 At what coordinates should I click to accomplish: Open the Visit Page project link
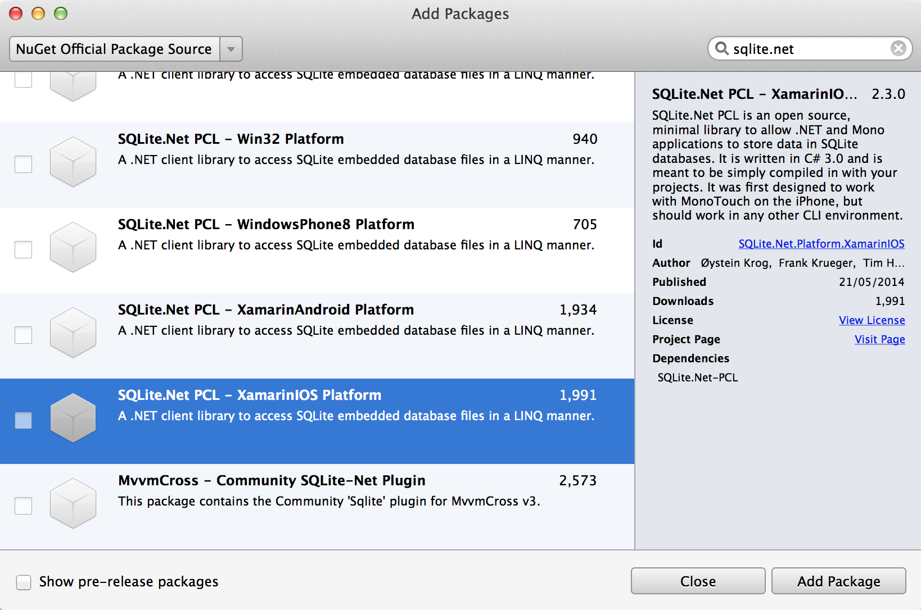point(879,339)
